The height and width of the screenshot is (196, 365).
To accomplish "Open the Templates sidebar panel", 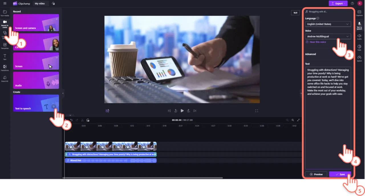I will tap(5, 46).
